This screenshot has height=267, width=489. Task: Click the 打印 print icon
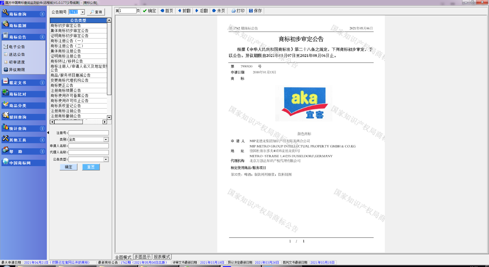tap(233, 11)
